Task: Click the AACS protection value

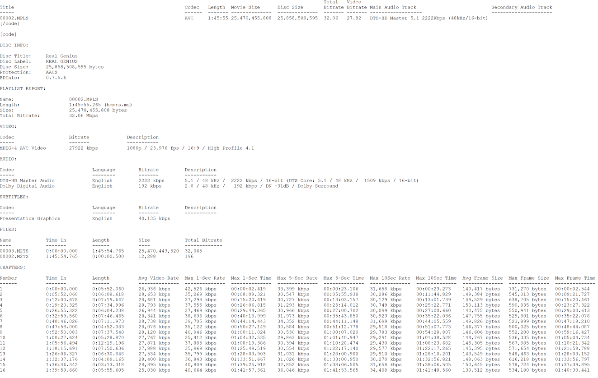Action: (52, 72)
